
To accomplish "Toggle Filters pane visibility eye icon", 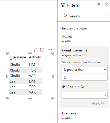I will (x=99, y=5).
